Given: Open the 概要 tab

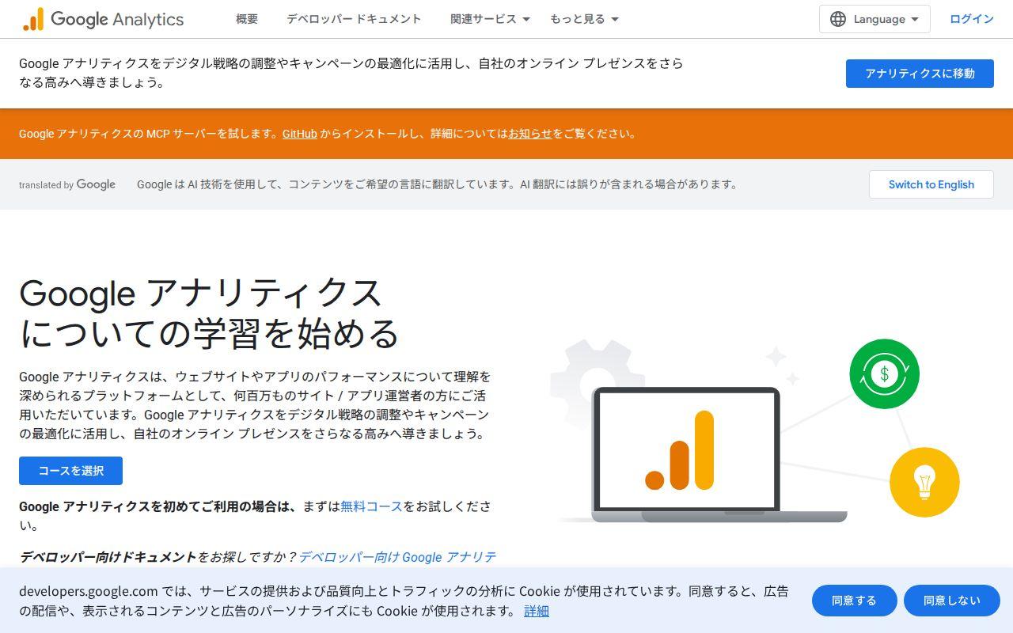Looking at the screenshot, I should (x=247, y=19).
